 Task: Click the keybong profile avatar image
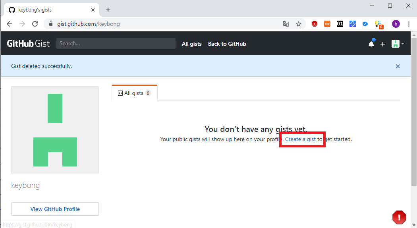tap(55, 130)
